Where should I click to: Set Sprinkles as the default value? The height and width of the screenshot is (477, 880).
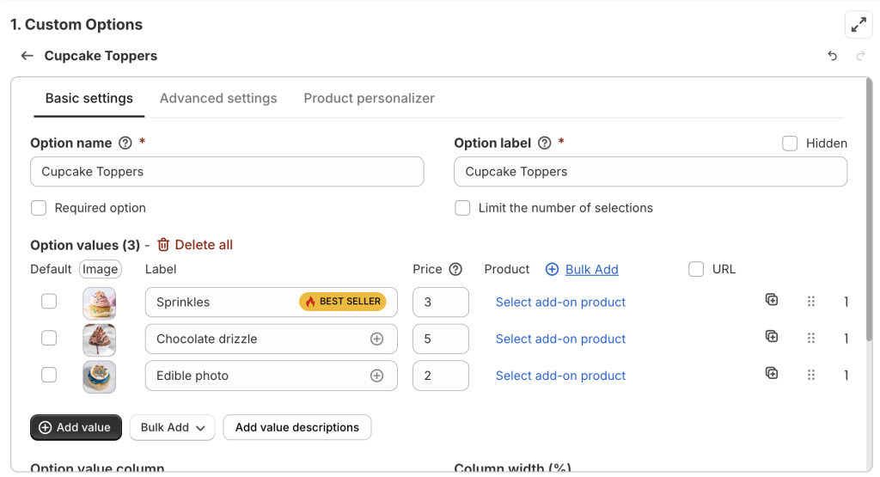tap(49, 302)
